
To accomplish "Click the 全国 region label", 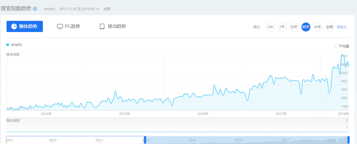I will pyautogui.click(x=107, y=9).
